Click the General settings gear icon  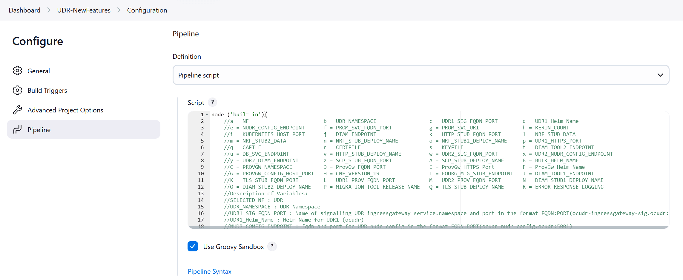(x=17, y=71)
